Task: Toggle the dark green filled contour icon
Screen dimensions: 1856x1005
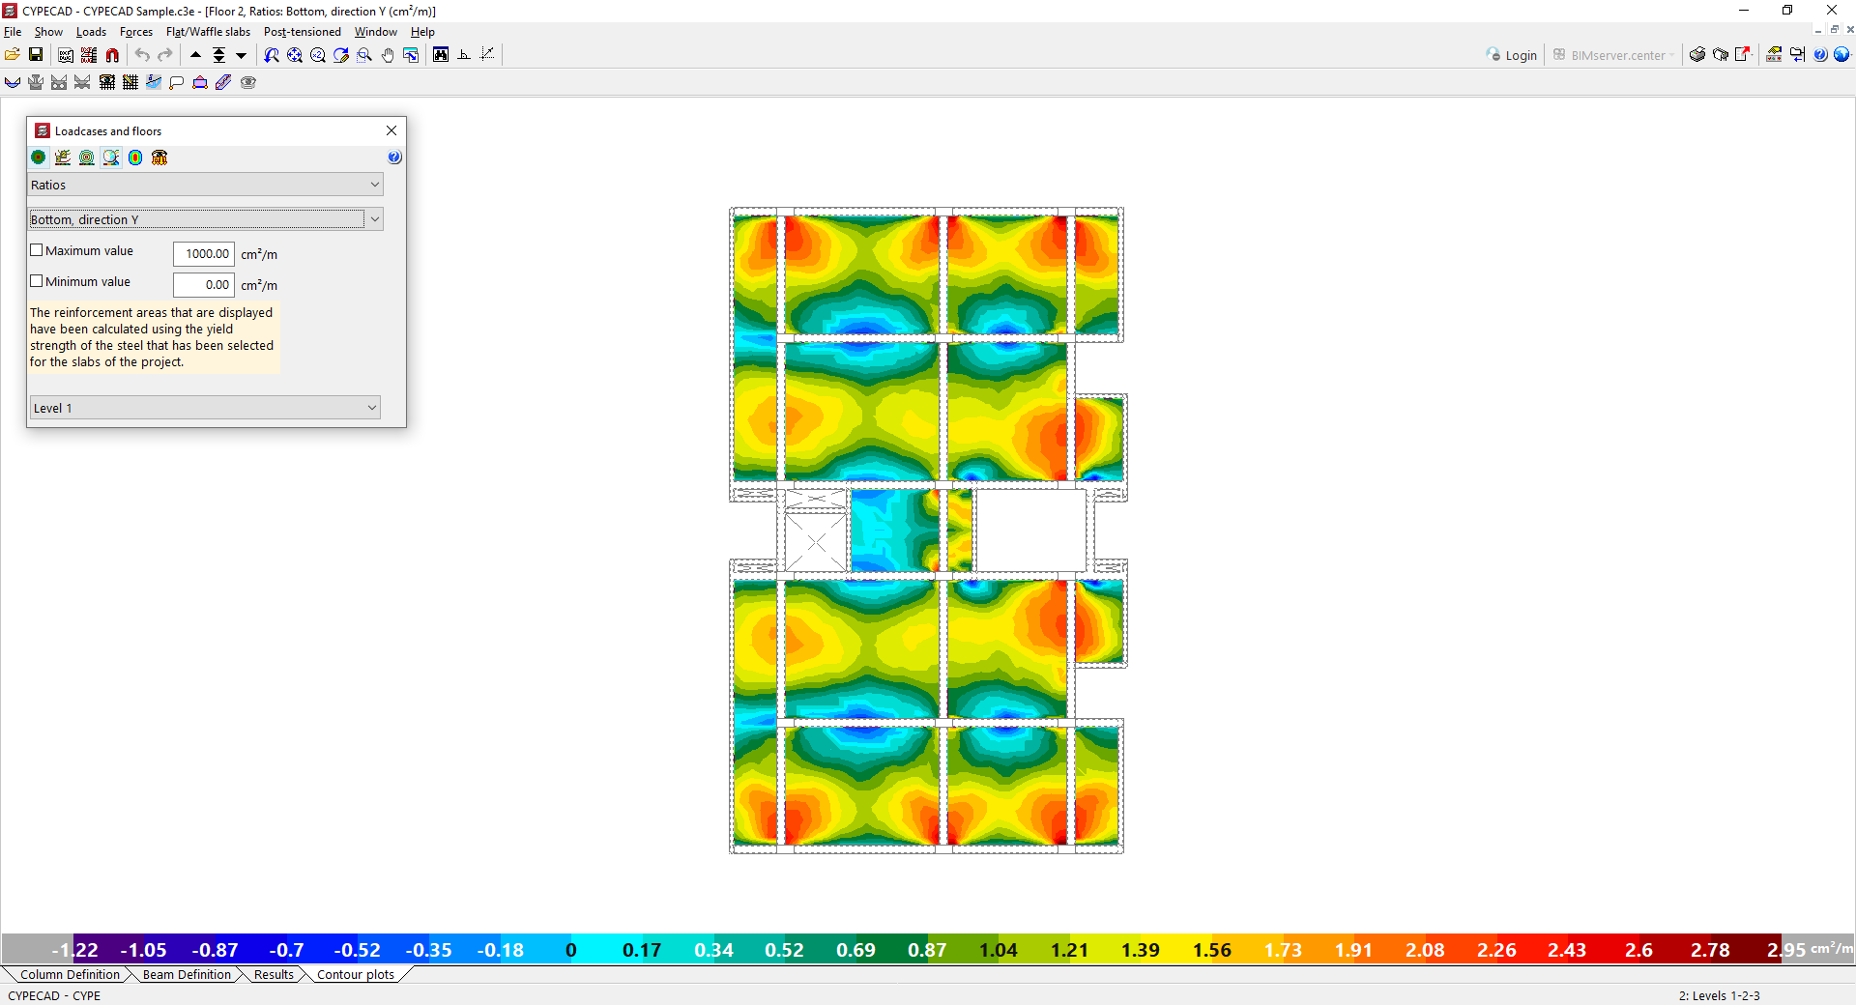Action: coord(39,158)
